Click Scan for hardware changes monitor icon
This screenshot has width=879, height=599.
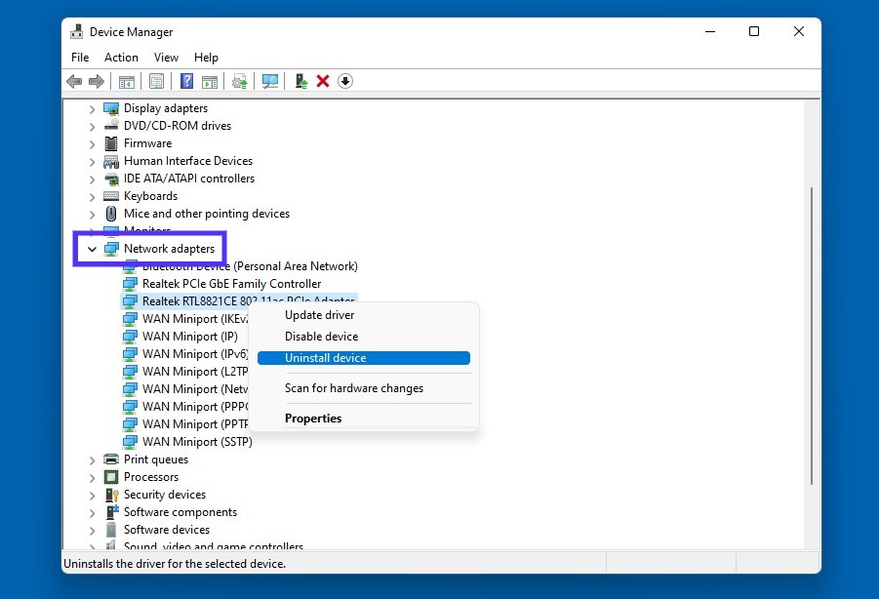[x=270, y=81]
